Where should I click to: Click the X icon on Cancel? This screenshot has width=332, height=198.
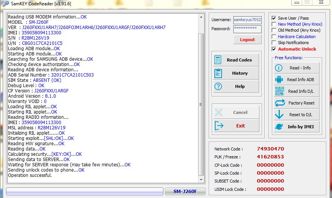pyautogui.click(x=219, y=112)
